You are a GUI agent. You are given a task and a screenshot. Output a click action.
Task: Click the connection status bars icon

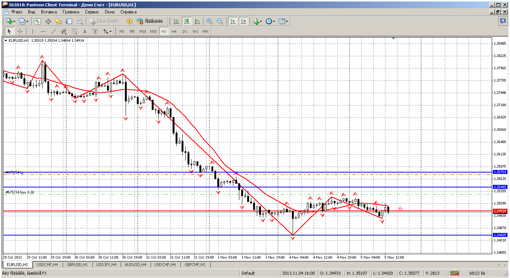[x=455, y=273]
